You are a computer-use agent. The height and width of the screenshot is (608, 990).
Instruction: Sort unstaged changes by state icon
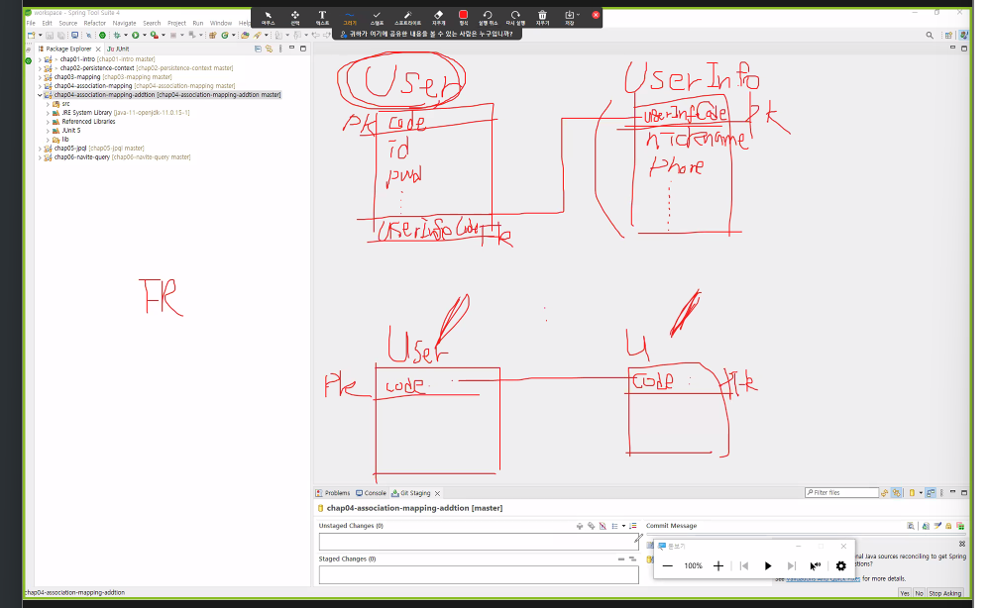pos(632,526)
